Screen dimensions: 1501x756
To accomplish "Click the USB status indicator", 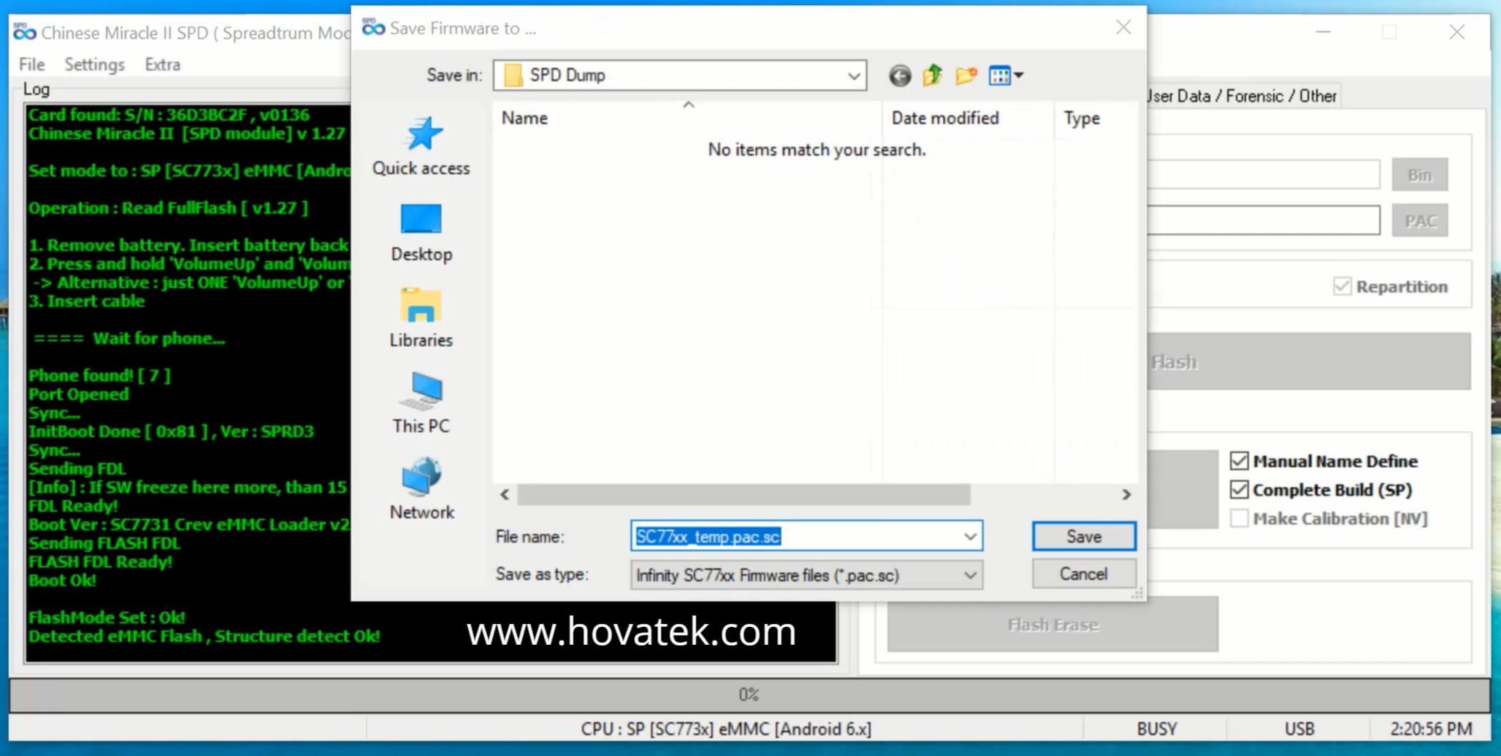I will pyautogui.click(x=1300, y=729).
